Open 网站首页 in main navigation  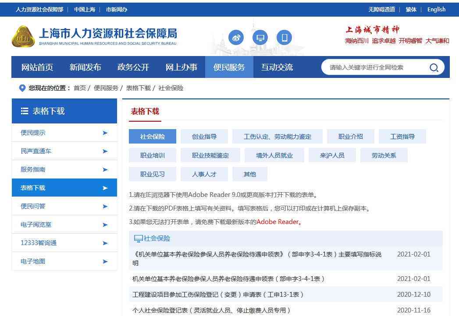click(x=37, y=67)
